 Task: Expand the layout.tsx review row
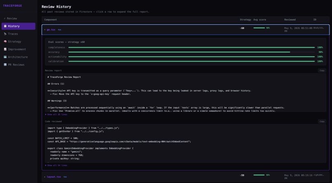[185, 177]
